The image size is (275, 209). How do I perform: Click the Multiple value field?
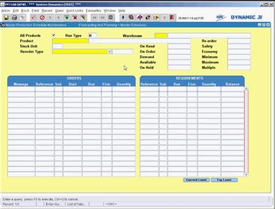[x=239, y=67]
